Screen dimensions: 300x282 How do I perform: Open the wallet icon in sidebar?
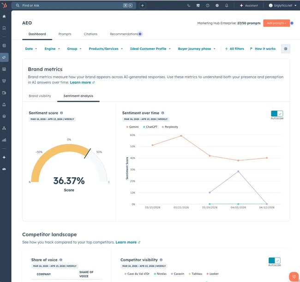[x=4, y=93]
